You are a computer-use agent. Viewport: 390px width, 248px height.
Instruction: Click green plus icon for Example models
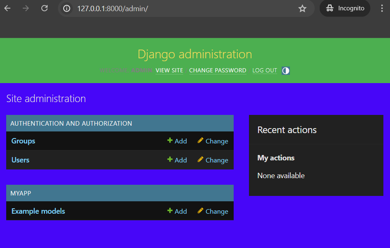pyautogui.click(x=170, y=210)
